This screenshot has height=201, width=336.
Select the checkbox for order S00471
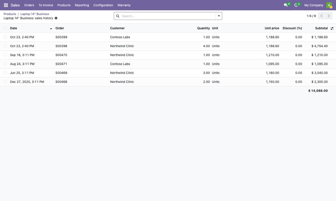click(x=5, y=64)
